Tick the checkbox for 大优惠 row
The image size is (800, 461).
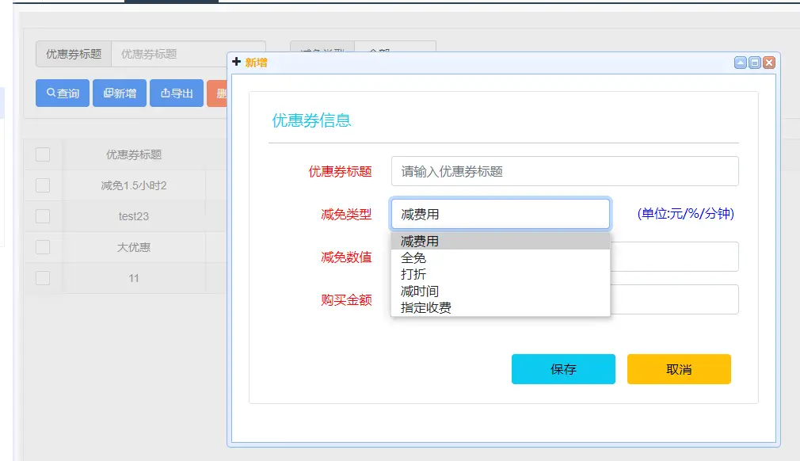tap(43, 247)
